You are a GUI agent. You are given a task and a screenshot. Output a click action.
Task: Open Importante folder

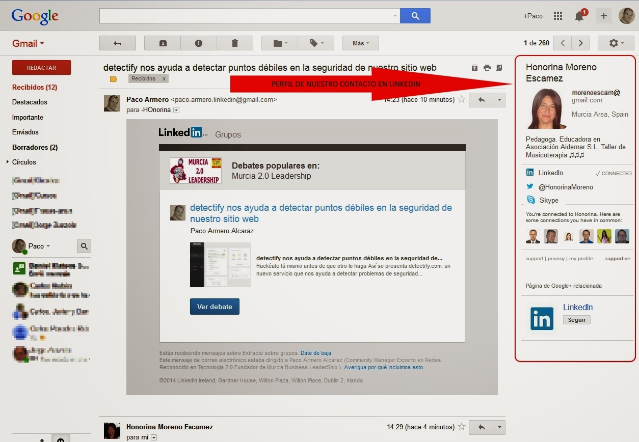[x=28, y=117]
